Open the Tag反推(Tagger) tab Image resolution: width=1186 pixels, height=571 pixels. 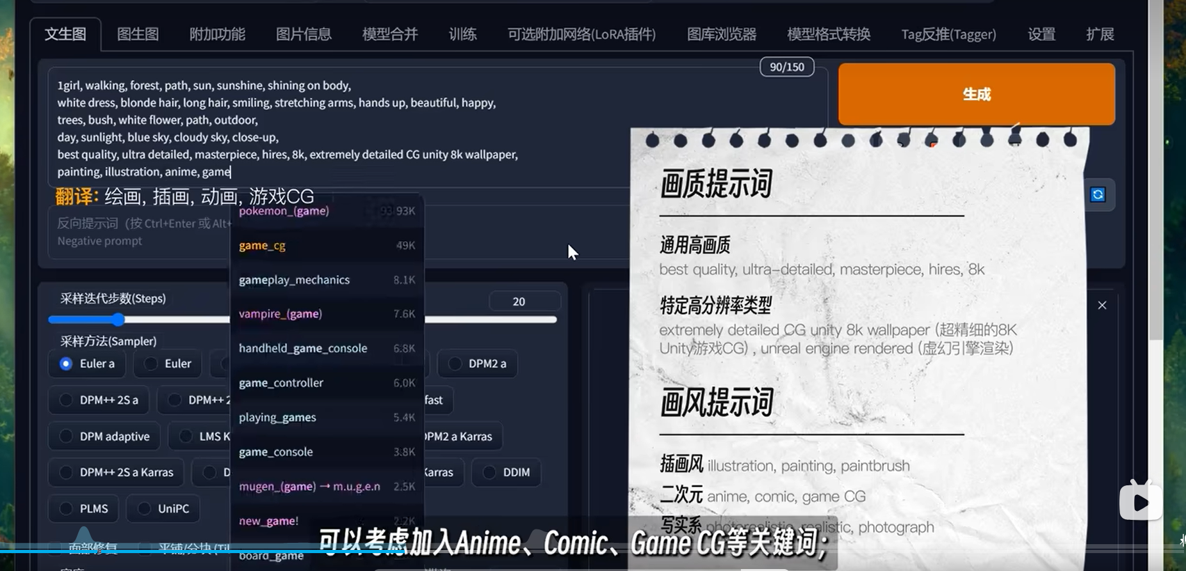click(x=948, y=35)
